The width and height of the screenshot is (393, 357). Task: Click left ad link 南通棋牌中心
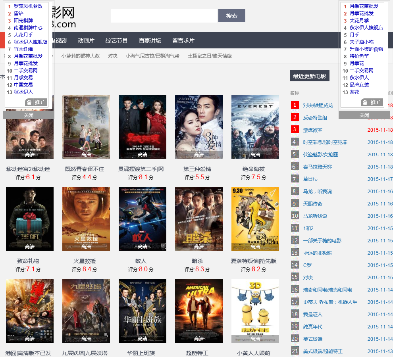(28, 27)
